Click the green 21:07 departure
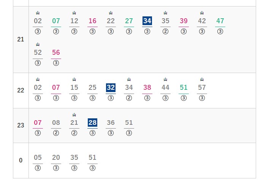 coord(56,21)
